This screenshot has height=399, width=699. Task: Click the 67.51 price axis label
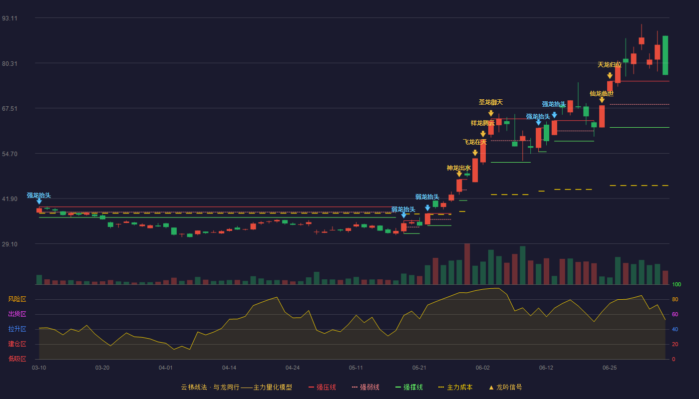(x=9, y=109)
